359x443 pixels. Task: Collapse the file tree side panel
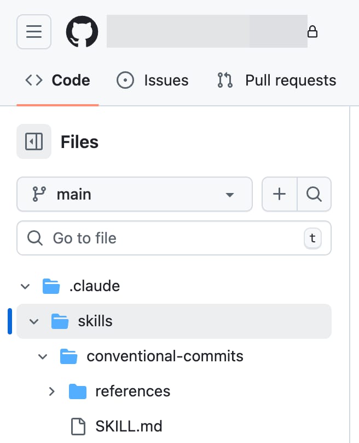(x=34, y=142)
